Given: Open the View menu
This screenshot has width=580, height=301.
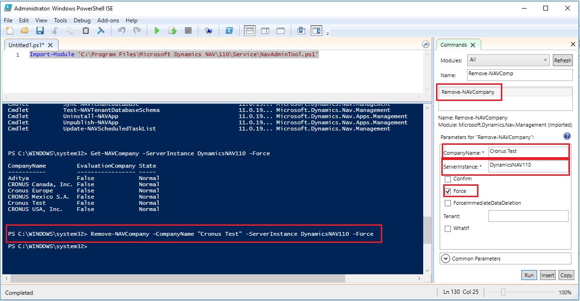Looking at the screenshot, I should coord(41,20).
